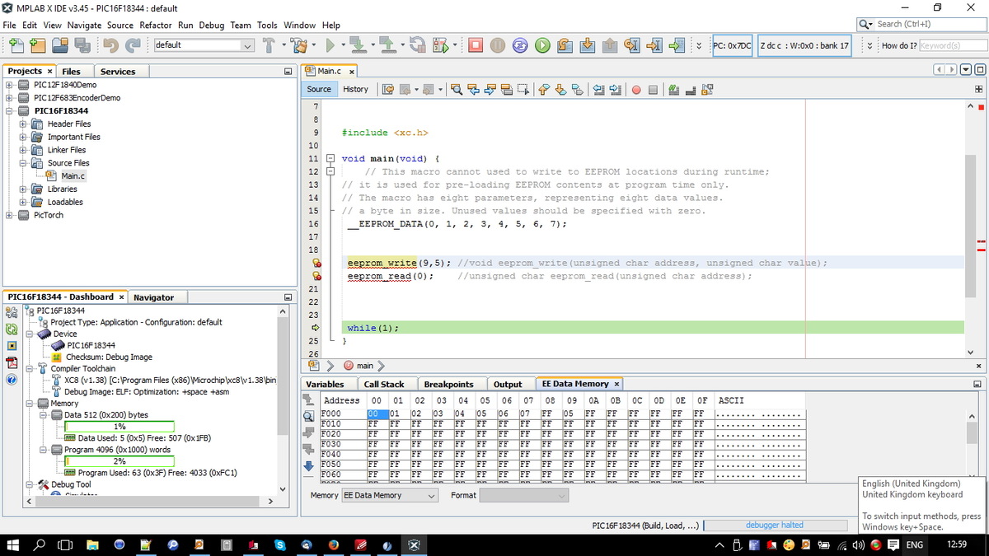Screen dimensions: 989x556
Task: Click the New Project toolbar icon
Action: point(39,45)
